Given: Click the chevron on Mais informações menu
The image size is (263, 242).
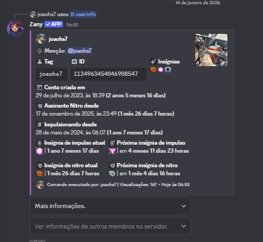Looking at the screenshot, I should click(x=183, y=206).
